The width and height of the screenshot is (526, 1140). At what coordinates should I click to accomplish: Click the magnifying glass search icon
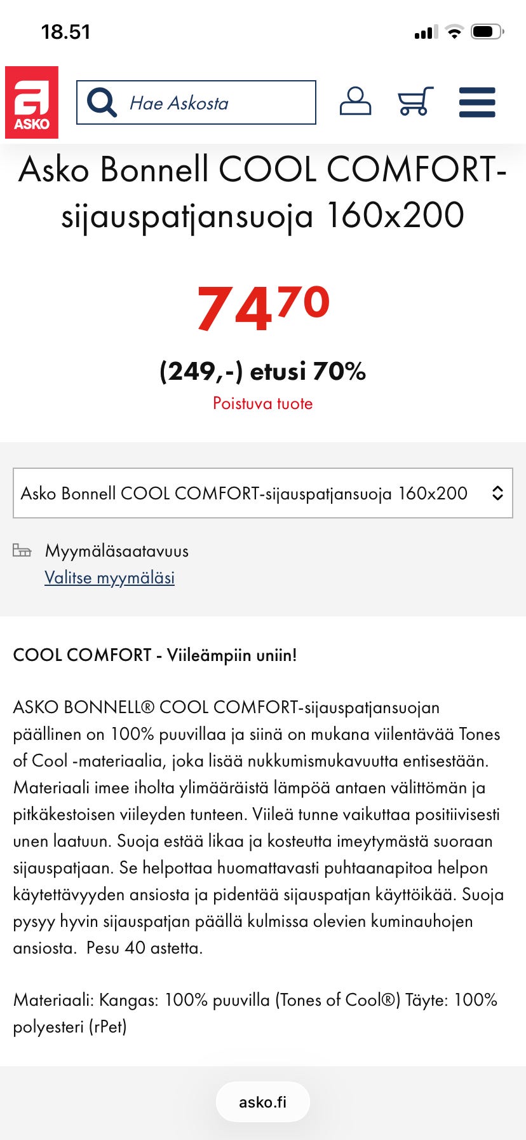tap(102, 102)
